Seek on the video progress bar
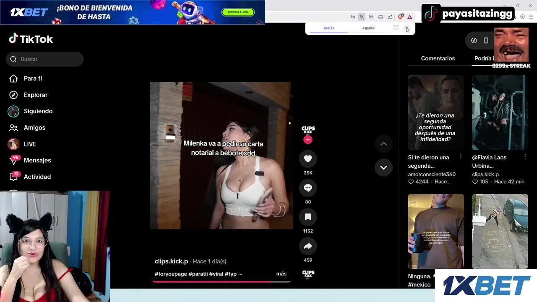Screen dimensions: 537x302 click(x=222, y=281)
